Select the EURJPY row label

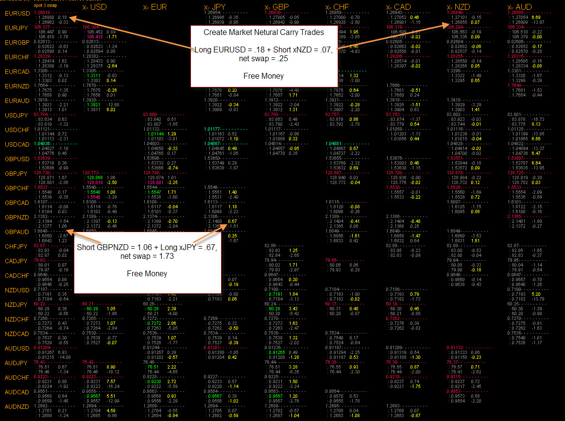(x=17, y=28)
